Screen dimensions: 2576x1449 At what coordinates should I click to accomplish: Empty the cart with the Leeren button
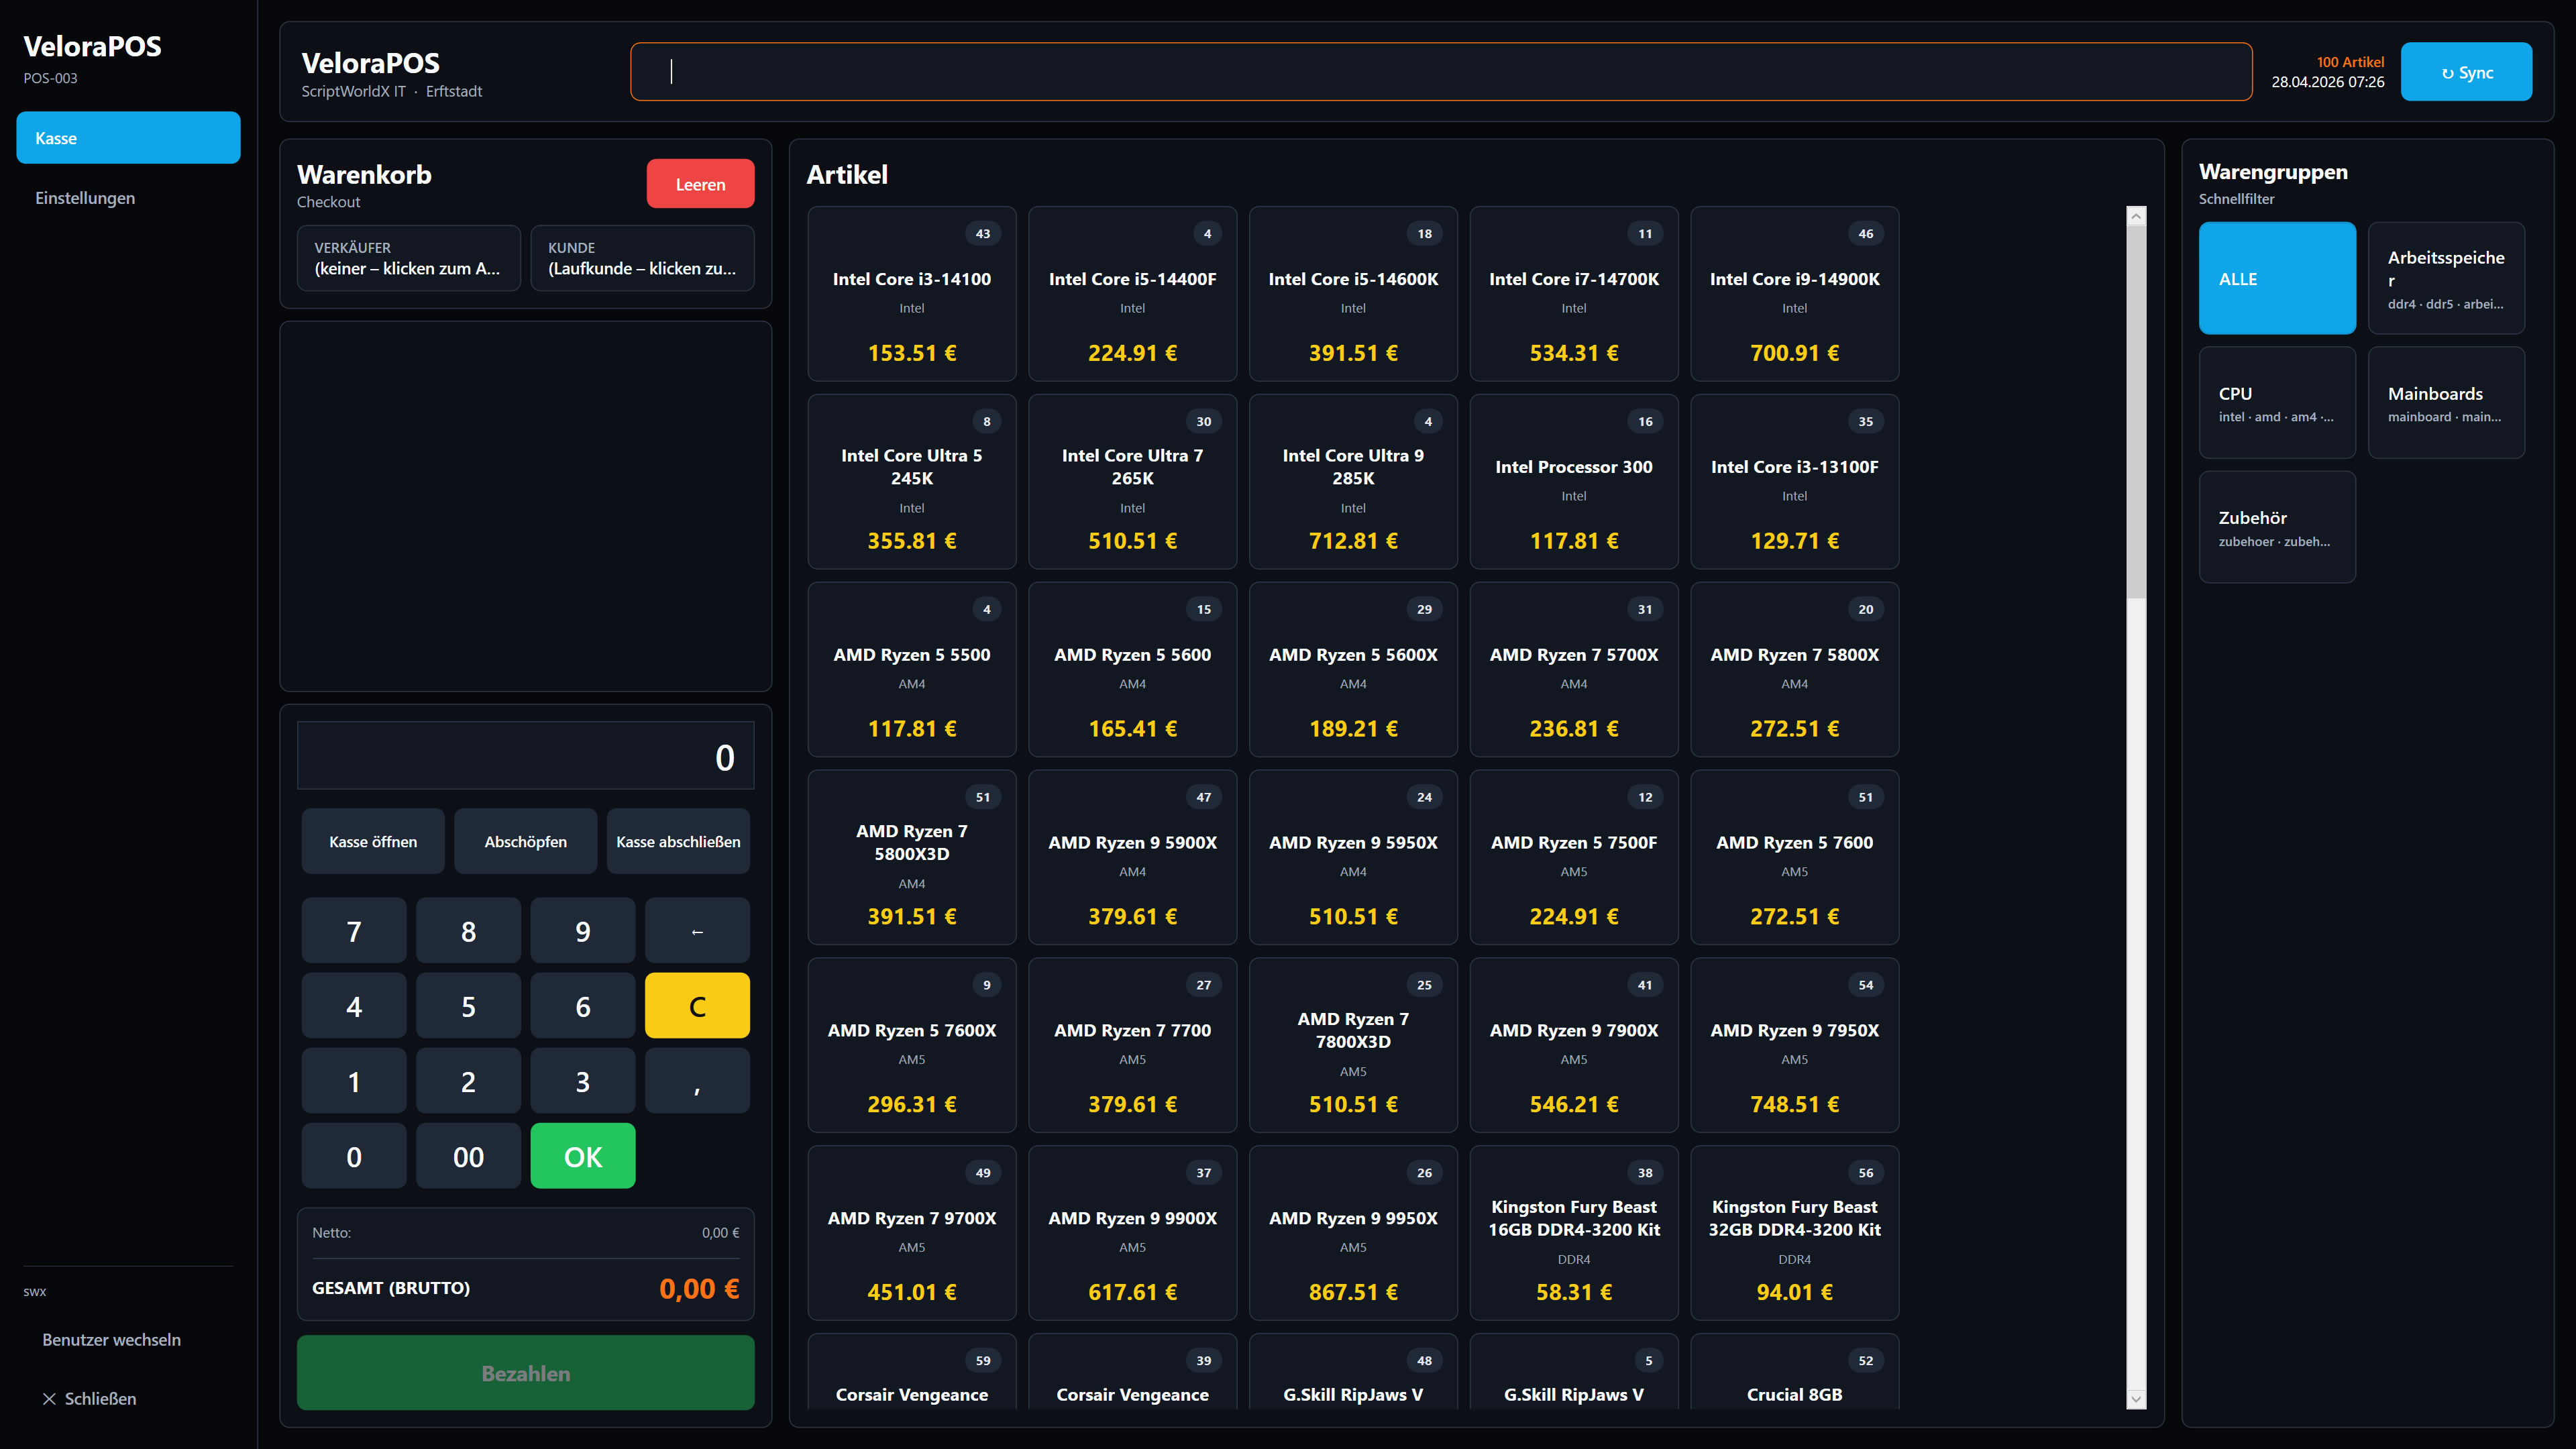[x=700, y=184]
